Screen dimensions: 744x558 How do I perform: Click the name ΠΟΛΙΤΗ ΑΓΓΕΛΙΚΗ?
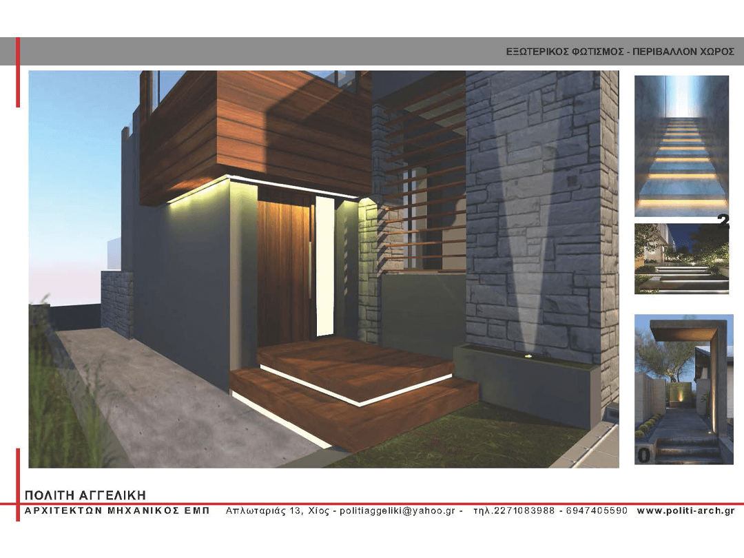pos(85,495)
